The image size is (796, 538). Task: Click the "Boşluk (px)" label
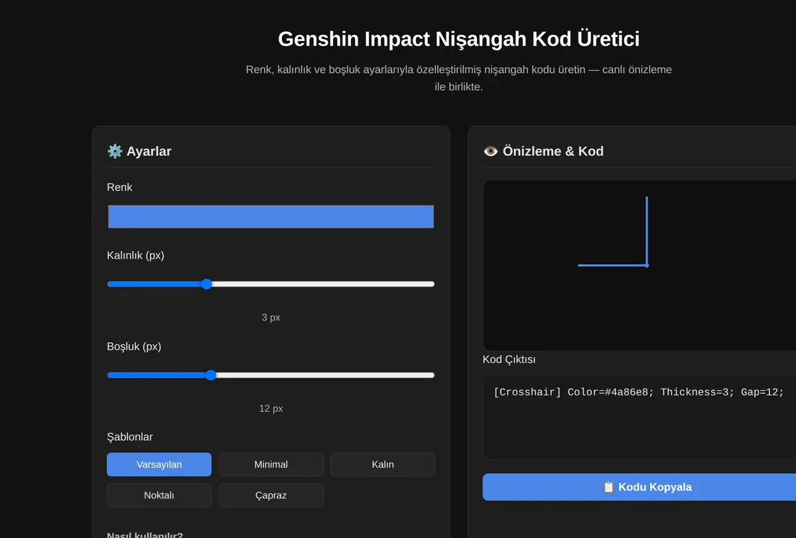point(134,346)
